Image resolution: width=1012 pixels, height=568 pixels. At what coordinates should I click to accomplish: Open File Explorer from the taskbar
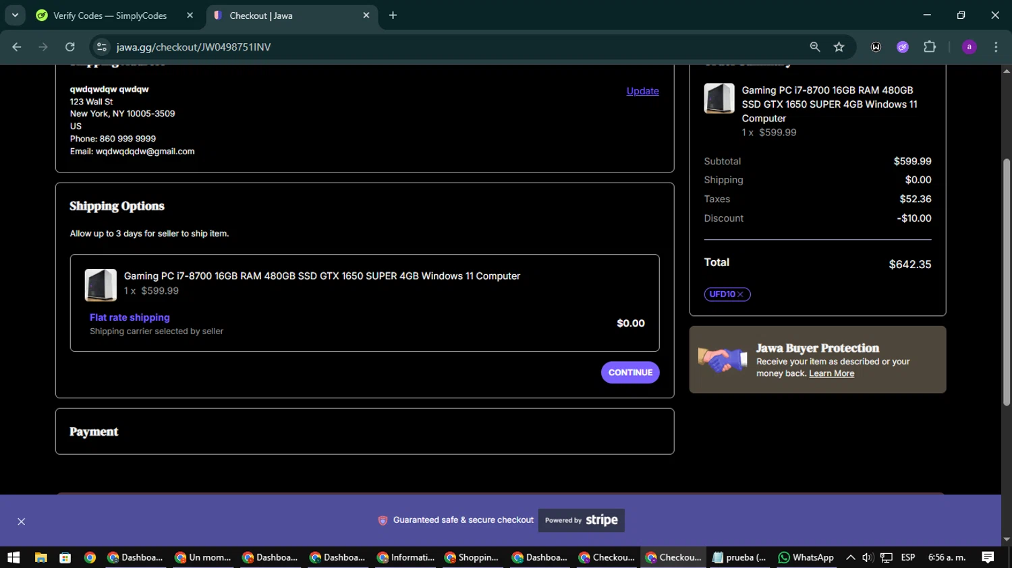tap(40, 557)
